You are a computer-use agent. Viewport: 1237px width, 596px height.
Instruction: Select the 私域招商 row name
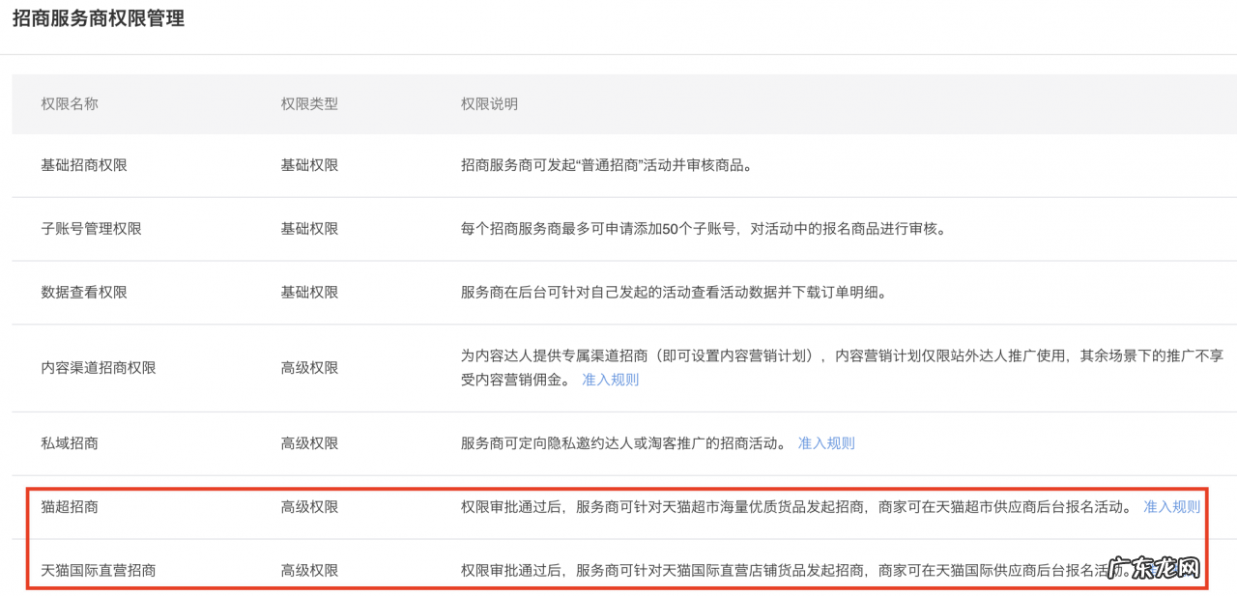coord(70,443)
